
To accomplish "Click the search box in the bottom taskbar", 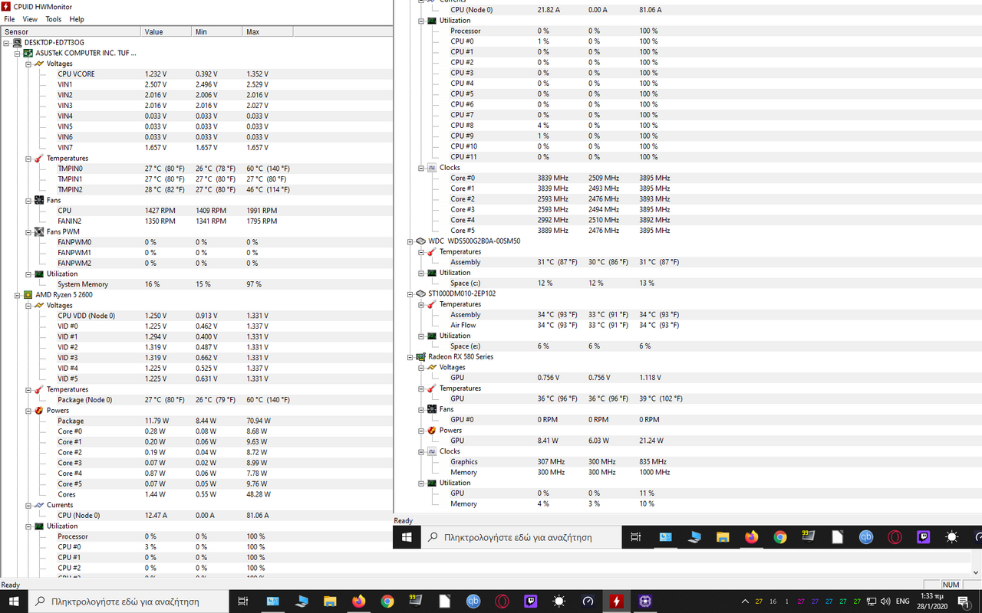I will pyautogui.click(x=127, y=602).
